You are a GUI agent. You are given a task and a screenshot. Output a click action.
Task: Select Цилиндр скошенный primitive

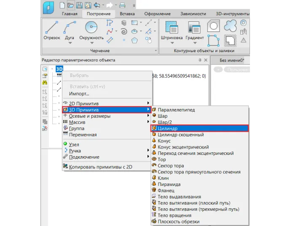point(200,135)
